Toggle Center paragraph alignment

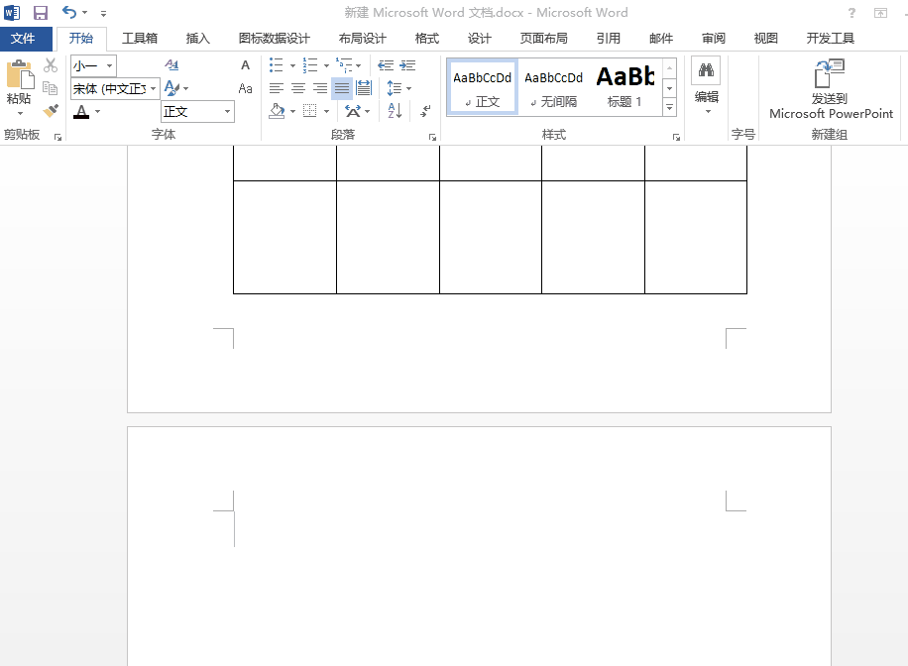tap(298, 88)
